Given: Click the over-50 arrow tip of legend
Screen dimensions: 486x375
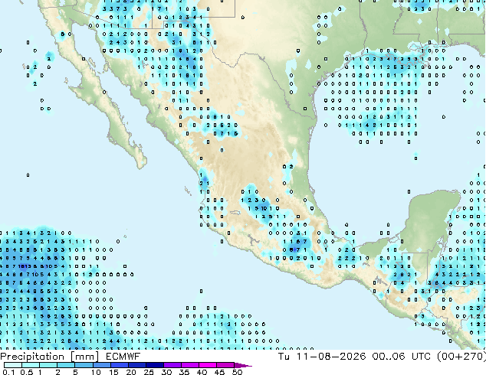Looking at the screenshot, I should click(243, 365).
